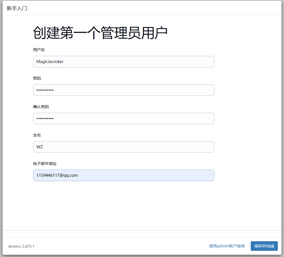Open the 使用admin账户继续 link
The width and height of the screenshot is (284, 257).
click(227, 246)
